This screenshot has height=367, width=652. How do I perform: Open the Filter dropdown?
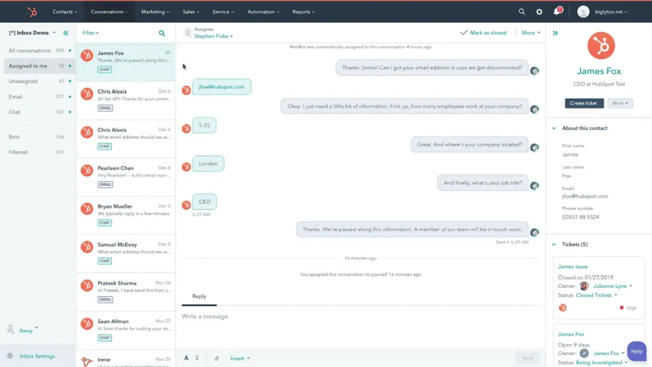[x=90, y=33]
